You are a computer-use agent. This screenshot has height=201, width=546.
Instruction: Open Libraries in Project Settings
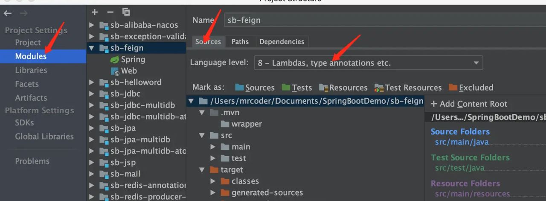pyautogui.click(x=31, y=70)
